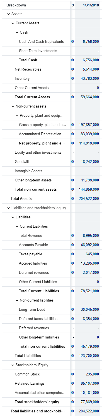
Task: Click the 144,858,000 non-current assets value
Action: (x=89, y=189)
